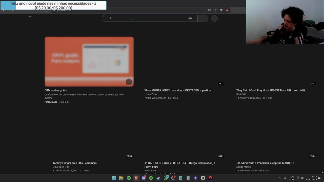Click '7,2 mil visualizações - há 1 mês' text
The width and height of the screenshot is (324, 182).
tap(161, 98)
